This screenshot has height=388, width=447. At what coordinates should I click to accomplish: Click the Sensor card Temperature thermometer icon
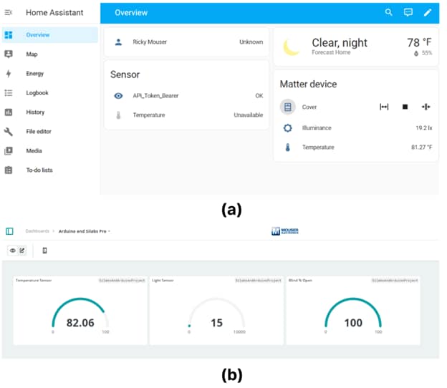pyautogui.click(x=118, y=115)
